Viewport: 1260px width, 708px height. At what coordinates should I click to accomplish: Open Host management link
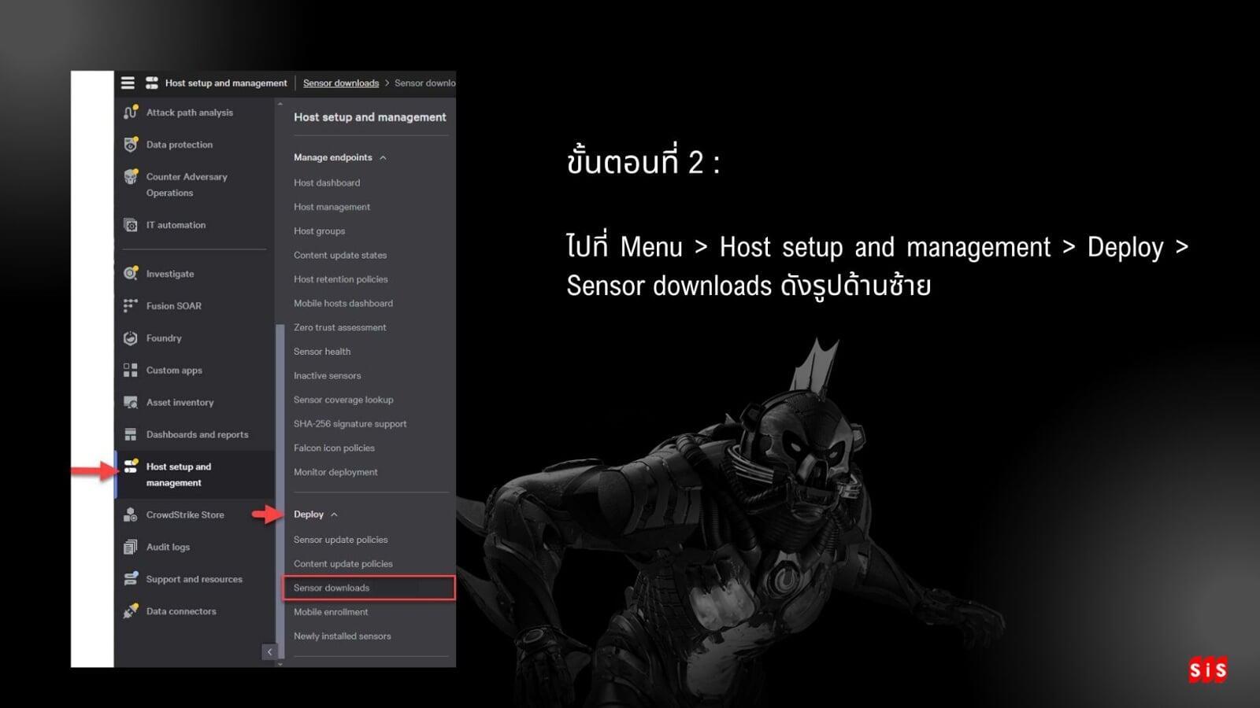[x=332, y=207]
